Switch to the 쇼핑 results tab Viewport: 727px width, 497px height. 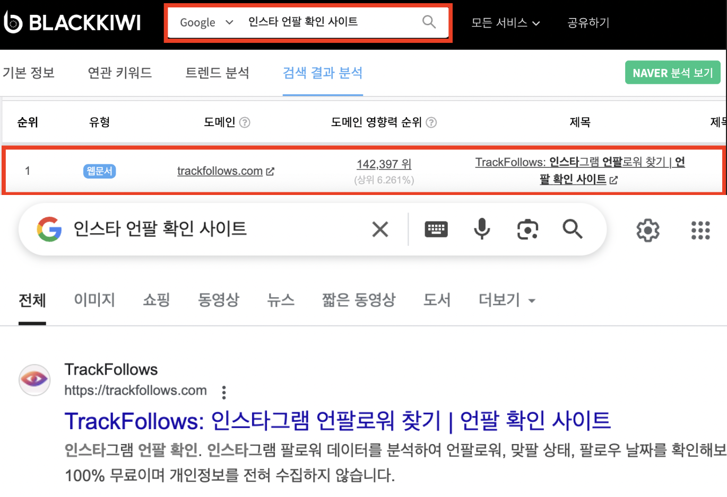click(157, 300)
